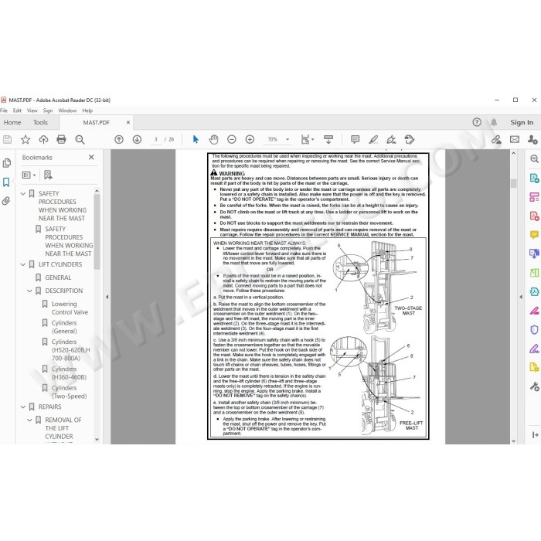Go to next page arrow
541x541 pixels.
[137, 139]
